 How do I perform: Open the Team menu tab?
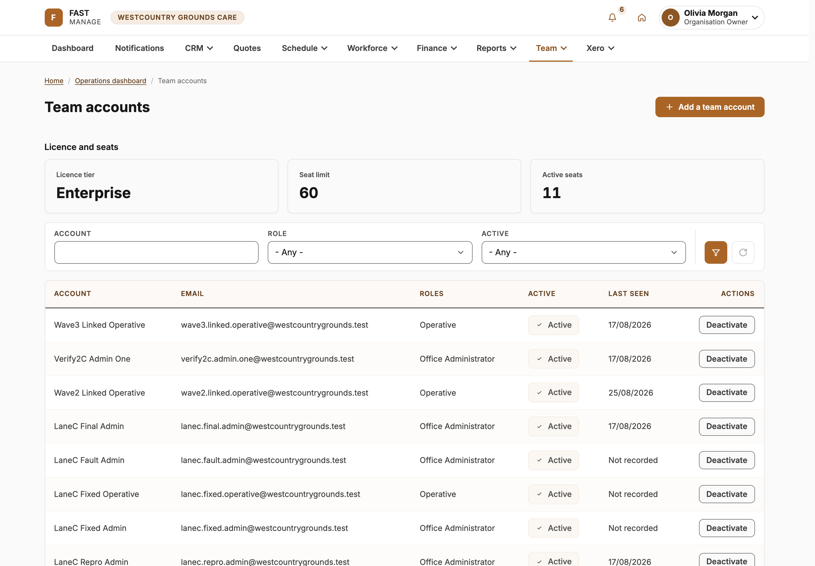[551, 48]
